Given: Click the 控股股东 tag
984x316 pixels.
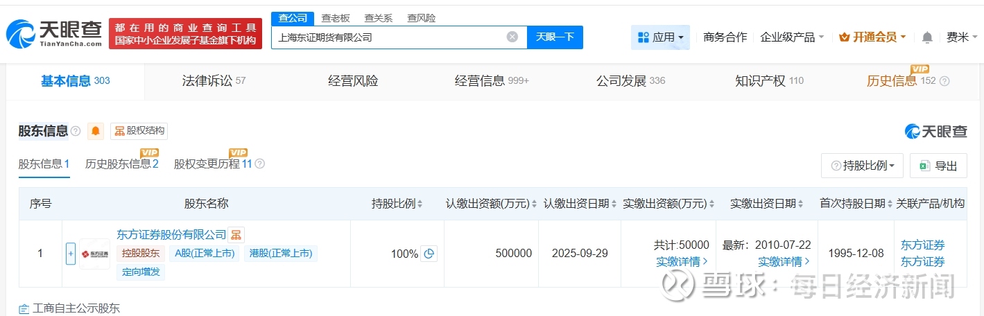Looking at the screenshot, I should pos(141,254).
